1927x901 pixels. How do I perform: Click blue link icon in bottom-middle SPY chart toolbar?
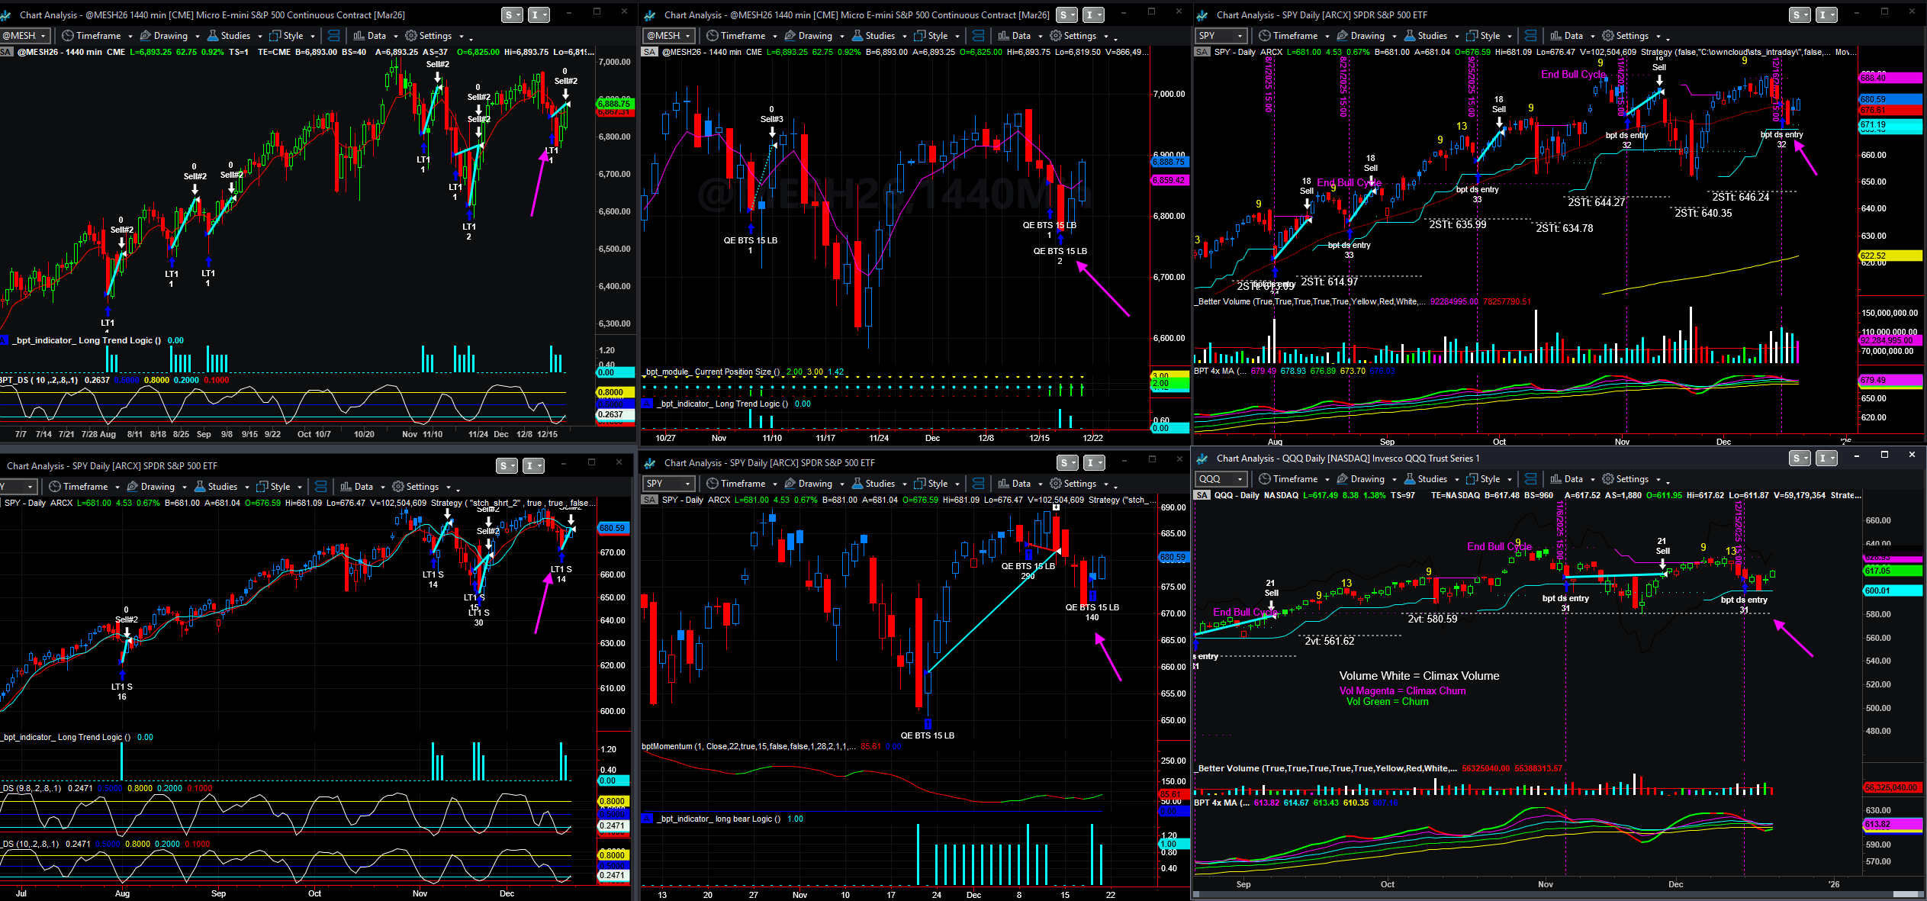click(x=979, y=484)
